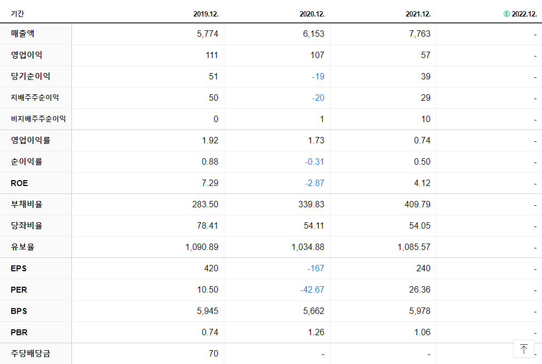The height and width of the screenshot is (364, 542).
Task: Select the 54.05 quick ratio value
Action: pos(419,226)
